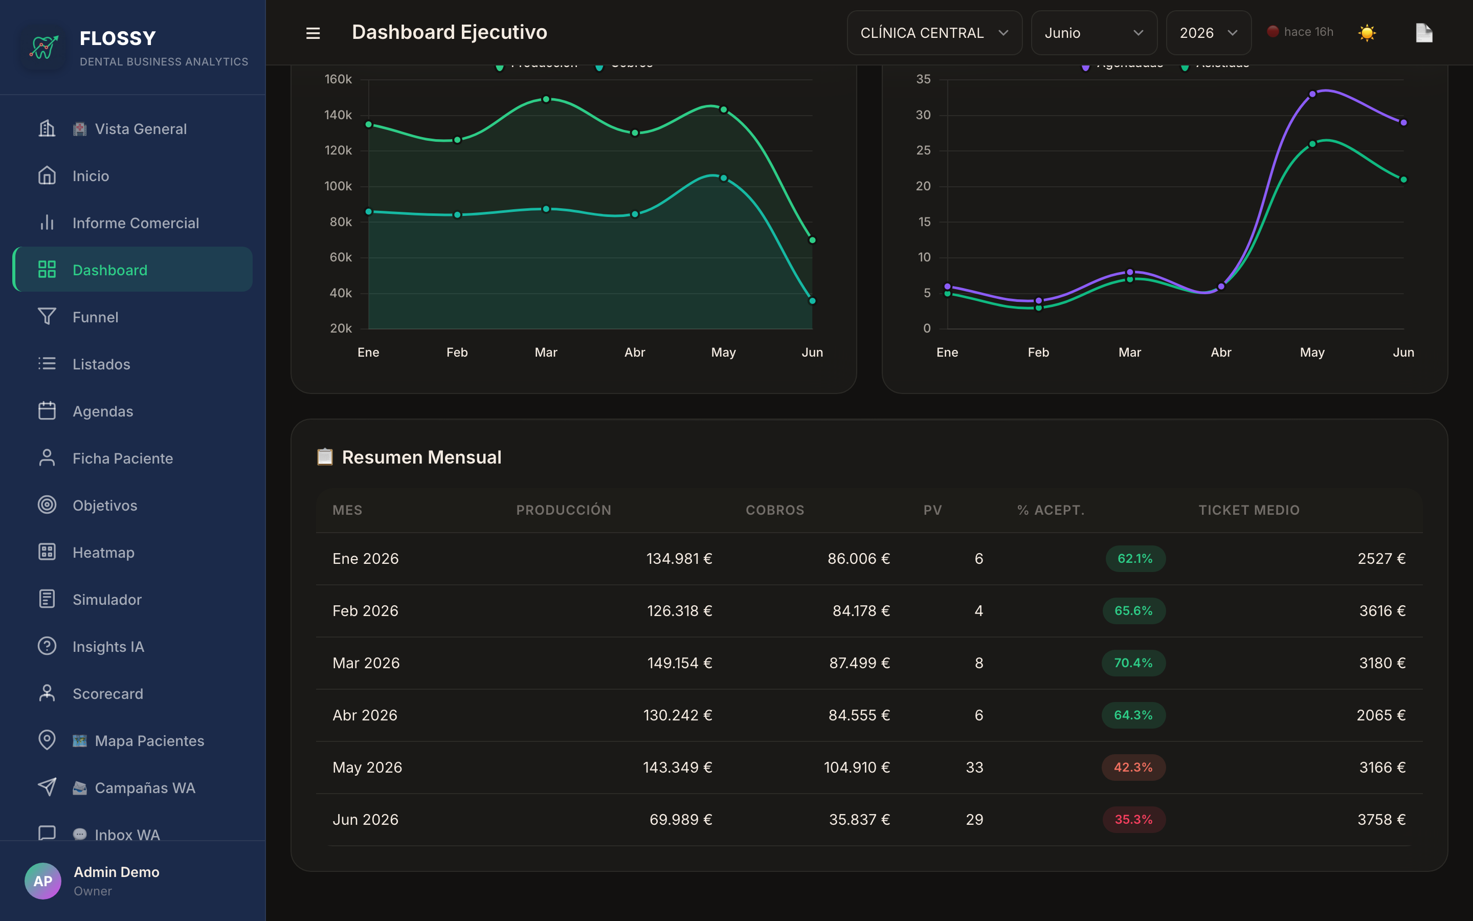Click the Heatmap grid icon
This screenshot has width=1473, height=921.
tap(47, 552)
